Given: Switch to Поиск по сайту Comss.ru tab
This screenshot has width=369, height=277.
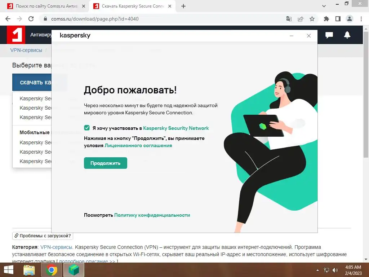Looking at the screenshot, I should click(x=46, y=6).
